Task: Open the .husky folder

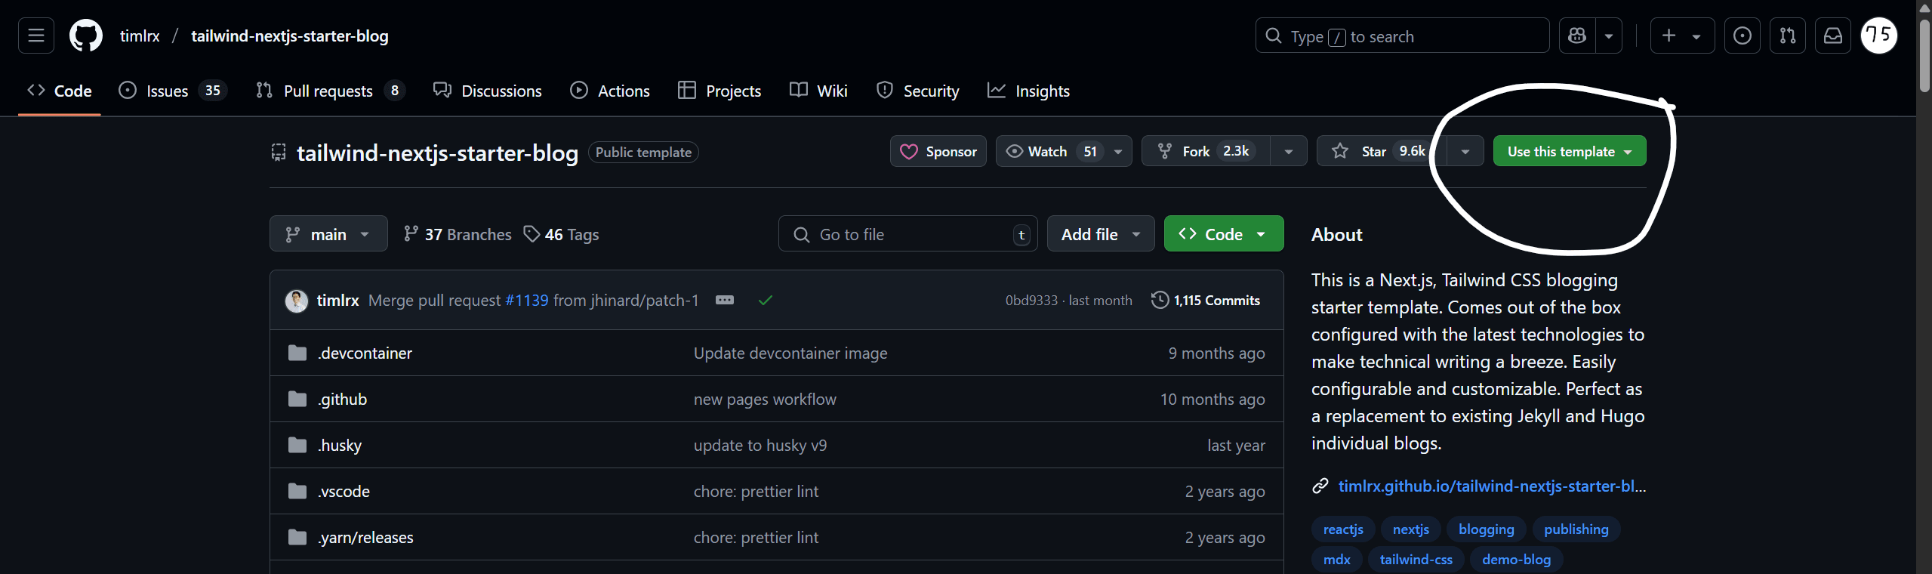Action: point(340,445)
